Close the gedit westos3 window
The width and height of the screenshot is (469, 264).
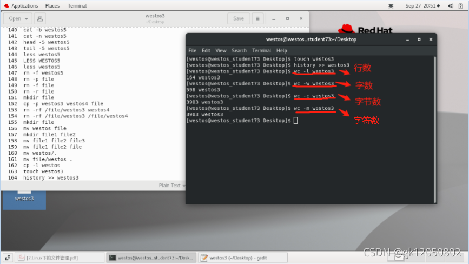click(301, 18)
